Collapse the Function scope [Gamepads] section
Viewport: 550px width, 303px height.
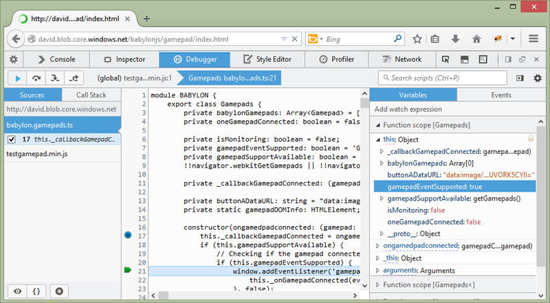(x=378, y=125)
